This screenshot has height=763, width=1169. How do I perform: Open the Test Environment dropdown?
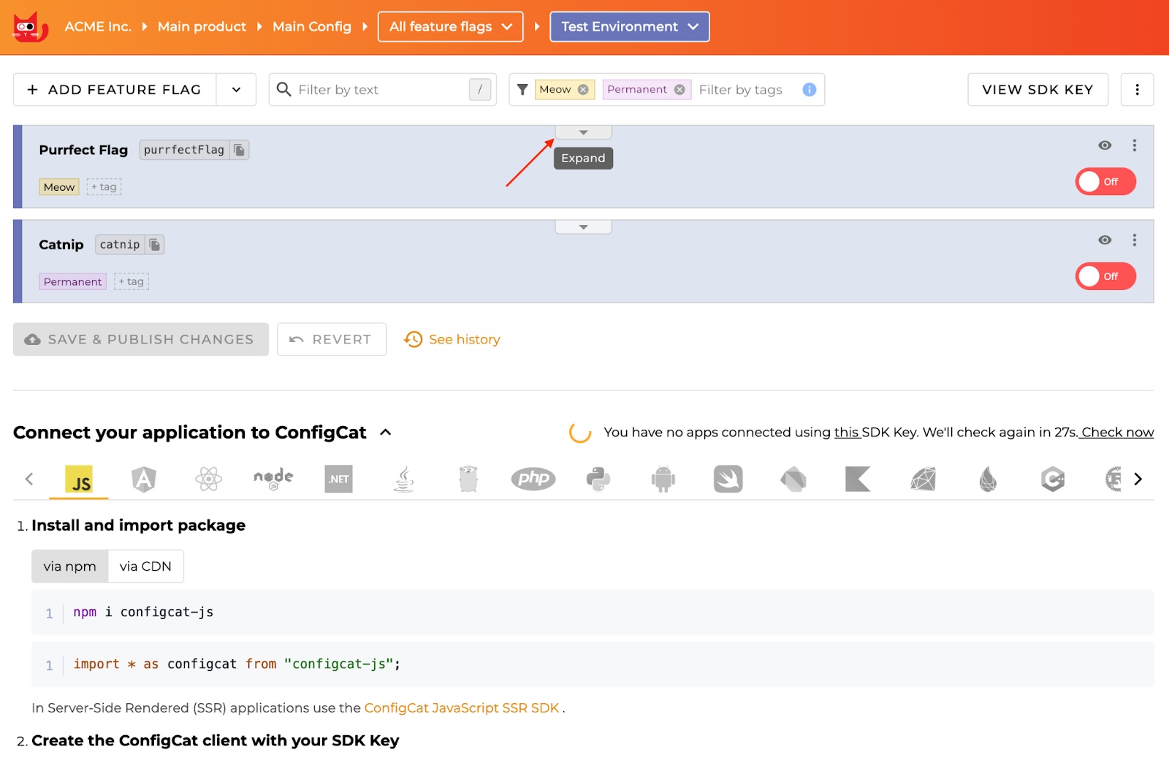coord(629,27)
